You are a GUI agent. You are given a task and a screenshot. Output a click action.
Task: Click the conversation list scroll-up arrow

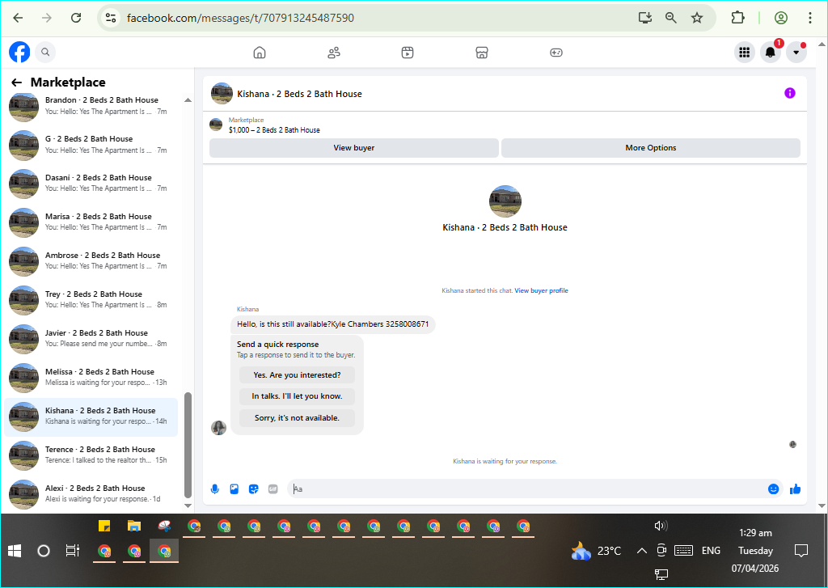188,99
